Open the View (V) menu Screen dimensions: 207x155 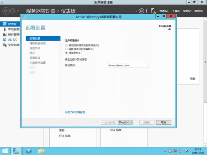(x=187, y=11)
